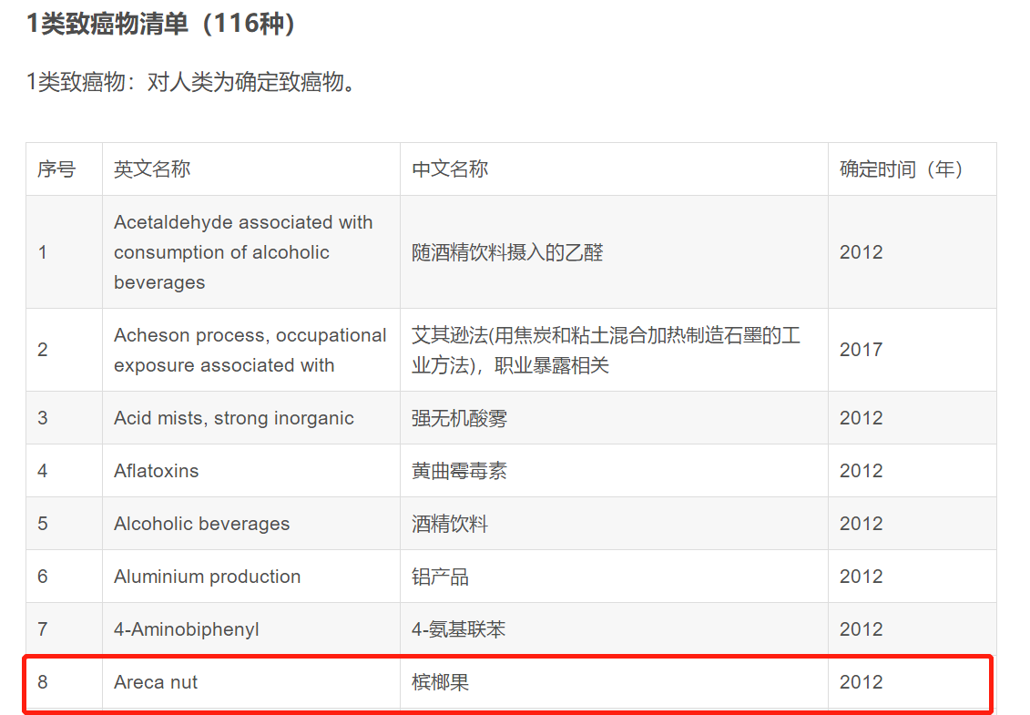The height and width of the screenshot is (715, 1030).
Task: Select the 中文名称 column header
Action: coord(450,169)
